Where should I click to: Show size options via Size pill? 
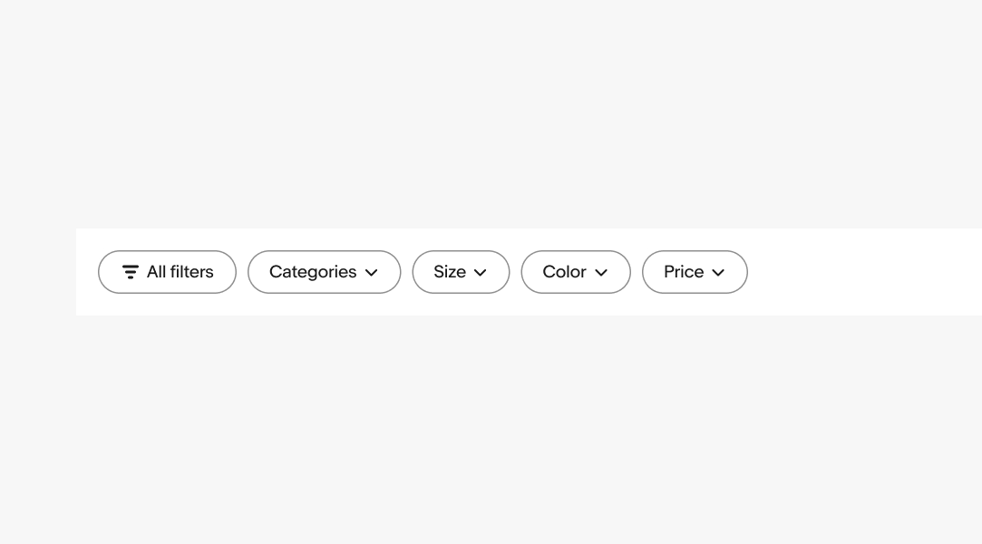pos(461,272)
